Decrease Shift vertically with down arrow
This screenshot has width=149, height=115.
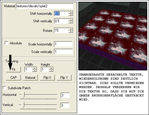click(71, 22)
